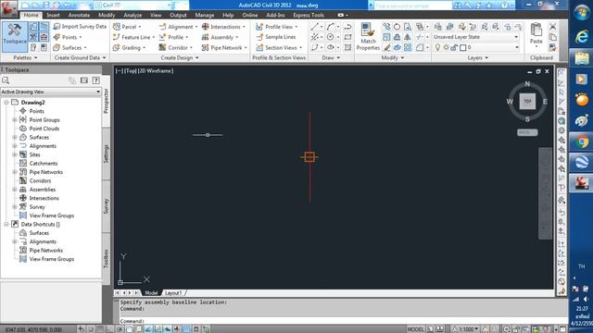Expand the Modify panel title
The image size is (593, 333).
[x=393, y=57]
